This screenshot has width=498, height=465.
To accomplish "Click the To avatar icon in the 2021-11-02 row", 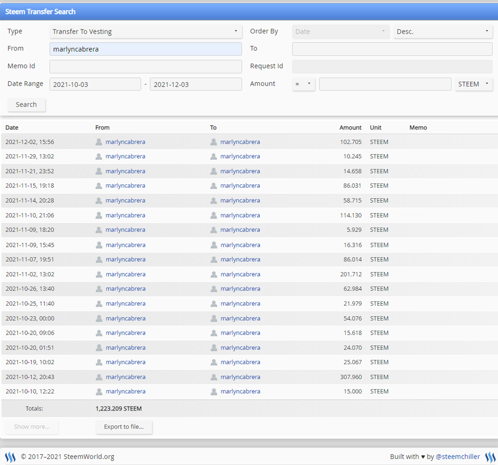I will (214, 274).
